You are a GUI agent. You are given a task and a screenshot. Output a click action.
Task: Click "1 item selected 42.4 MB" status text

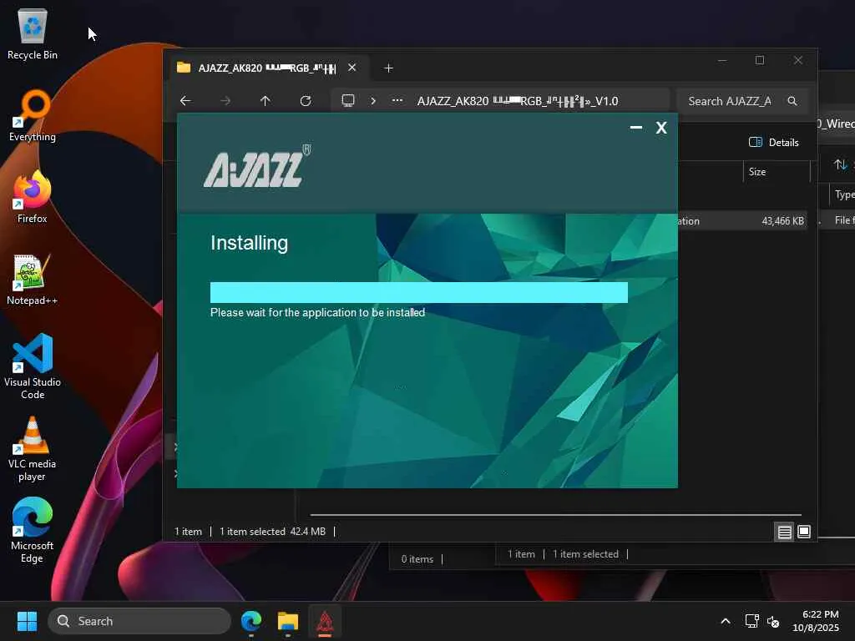tap(273, 532)
